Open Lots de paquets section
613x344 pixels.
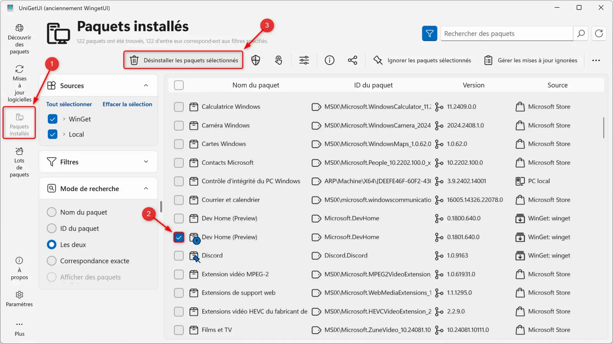[x=19, y=162]
